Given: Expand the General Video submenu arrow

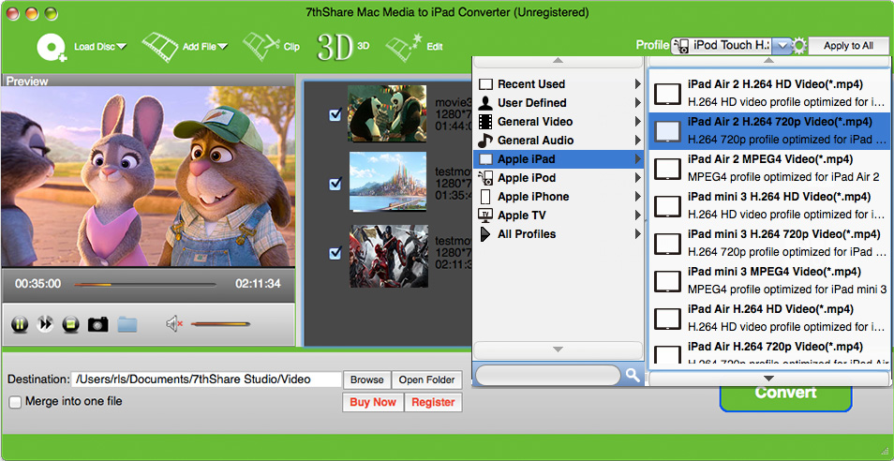Looking at the screenshot, I should (x=637, y=122).
